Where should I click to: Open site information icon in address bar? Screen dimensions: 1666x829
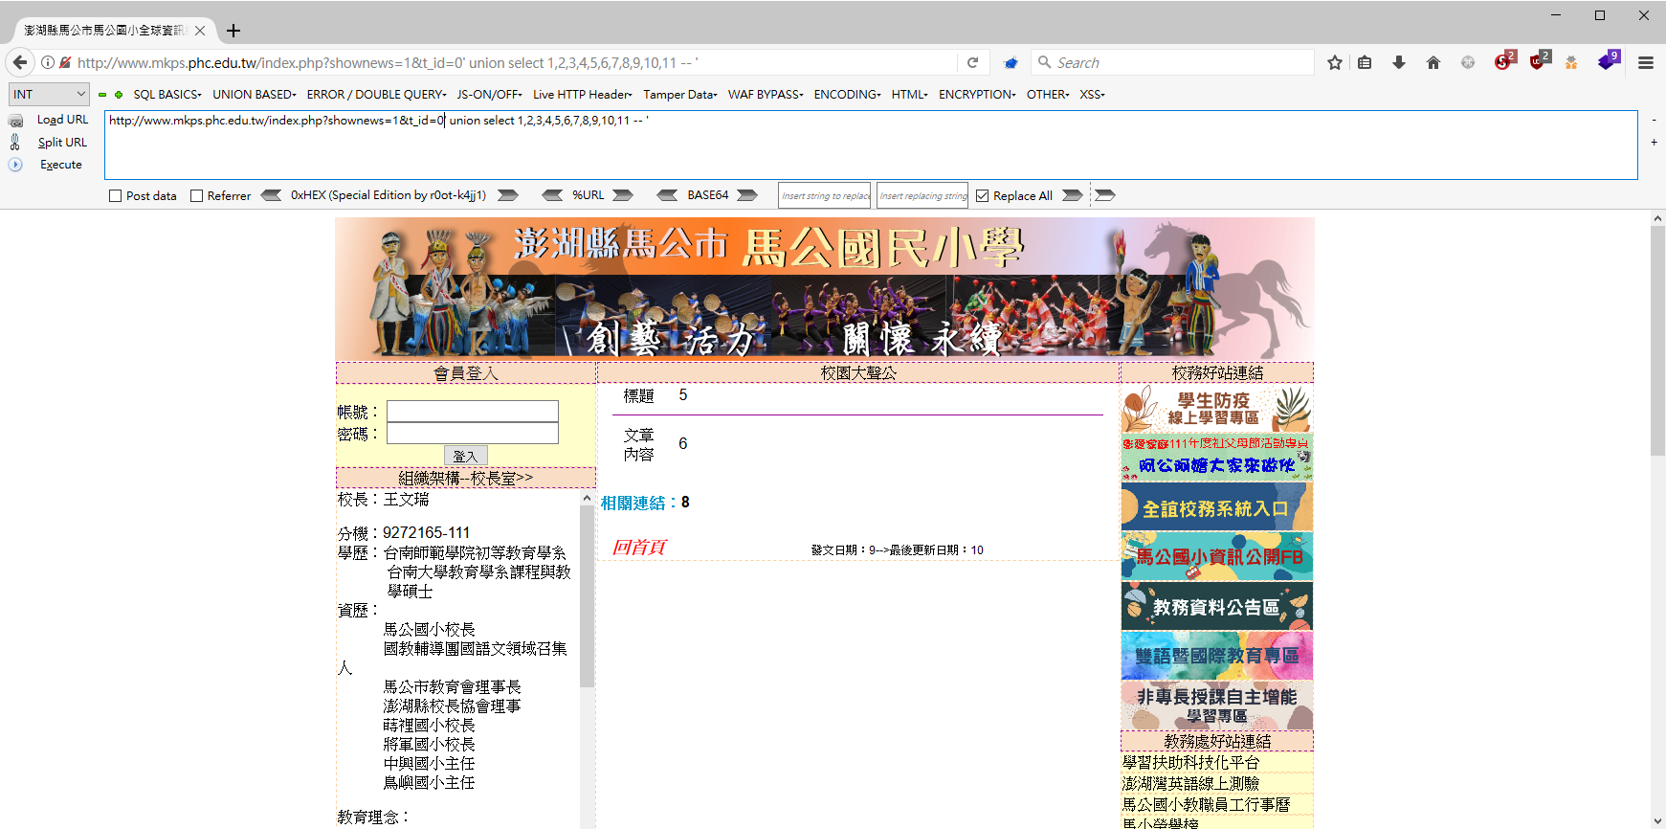(48, 62)
